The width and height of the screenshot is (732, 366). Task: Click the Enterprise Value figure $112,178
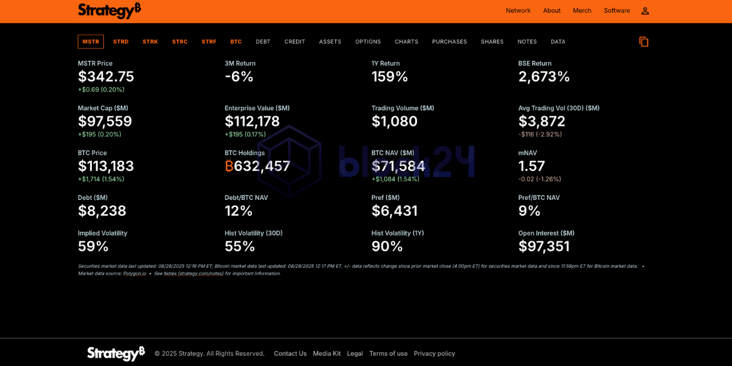[252, 121]
